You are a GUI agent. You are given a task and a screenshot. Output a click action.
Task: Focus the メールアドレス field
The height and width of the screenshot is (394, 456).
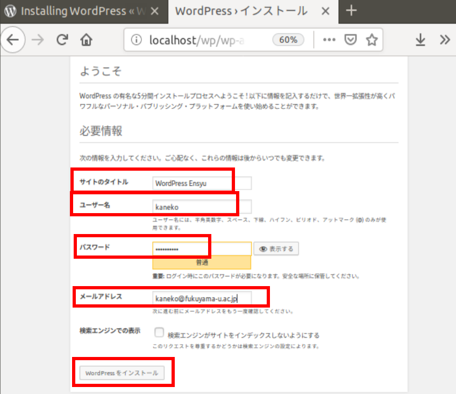pyautogui.click(x=202, y=298)
